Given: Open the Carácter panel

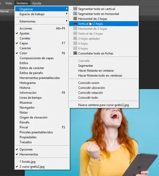Looking at the screenshot, I should coord(42,48).
